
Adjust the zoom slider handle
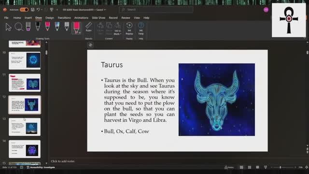pyautogui.click(x=280, y=167)
